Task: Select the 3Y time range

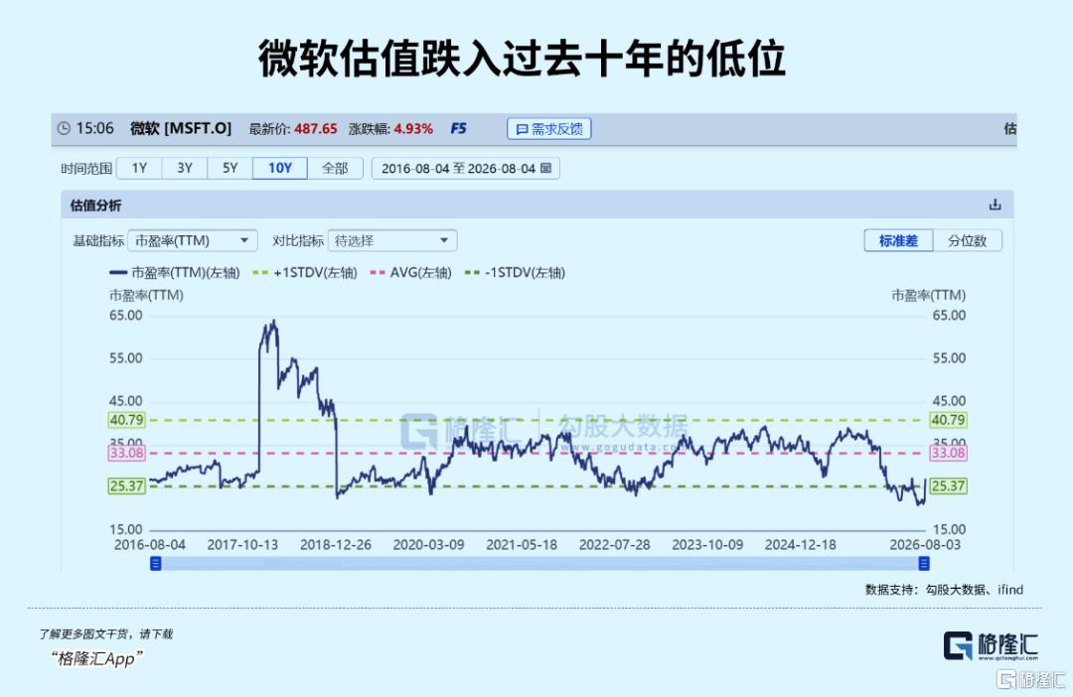Action: [x=185, y=168]
